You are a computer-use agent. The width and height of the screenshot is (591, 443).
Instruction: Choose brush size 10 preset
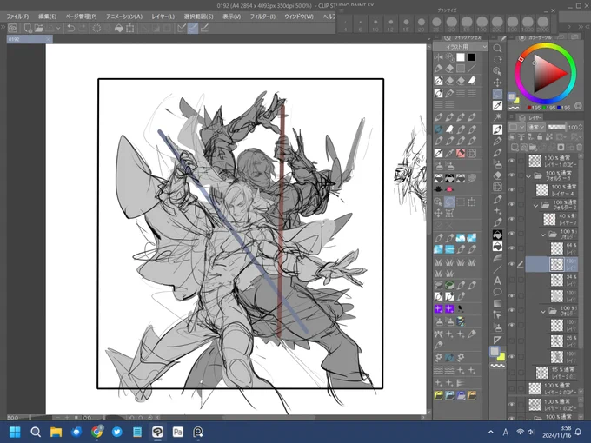pyautogui.click(x=375, y=24)
